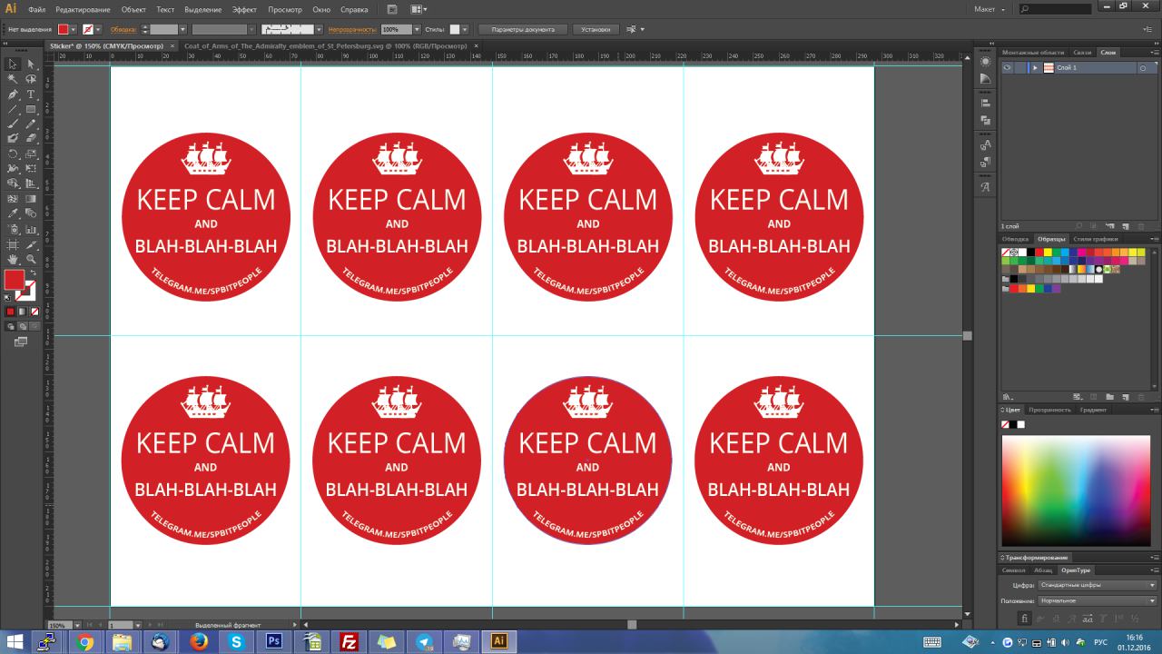Click the target circle of Слой 1
Viewport: 1162px width, 654px height.
pyautogui.click(x=1142, y=68)
